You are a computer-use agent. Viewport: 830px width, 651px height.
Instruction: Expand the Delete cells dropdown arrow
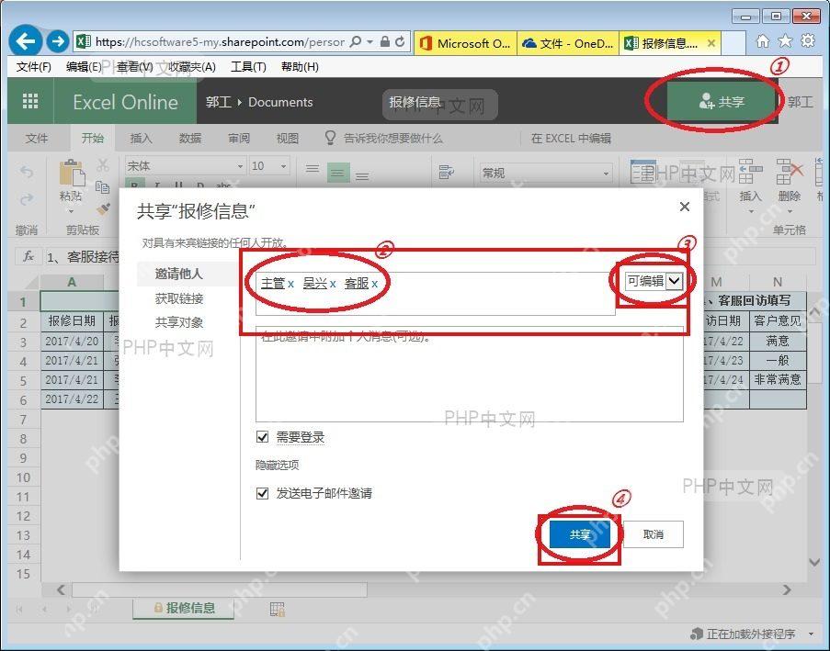coord(790,211)
